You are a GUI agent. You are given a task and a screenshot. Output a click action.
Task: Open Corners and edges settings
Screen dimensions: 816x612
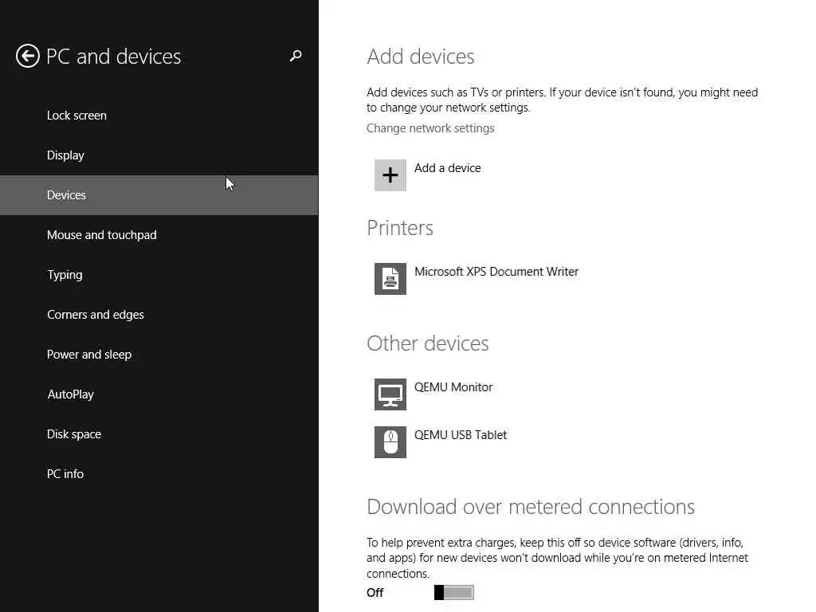(x=96, y=315)
